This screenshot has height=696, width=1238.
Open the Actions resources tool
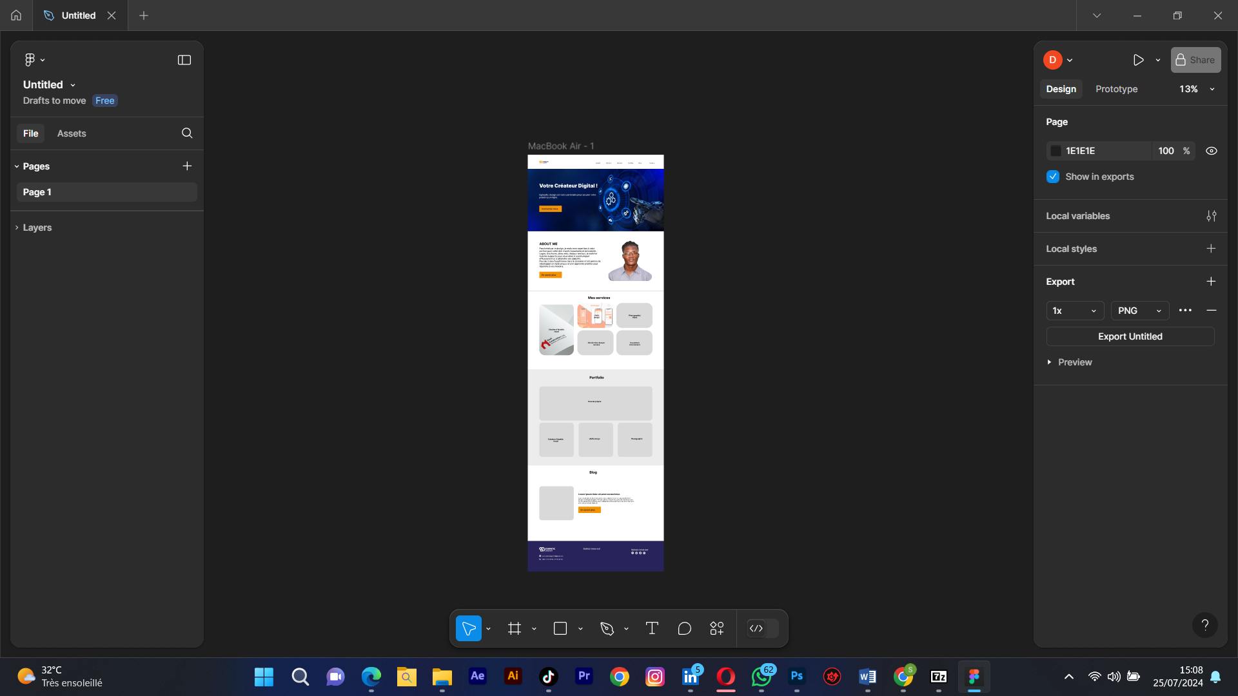[x=717, y=628]
